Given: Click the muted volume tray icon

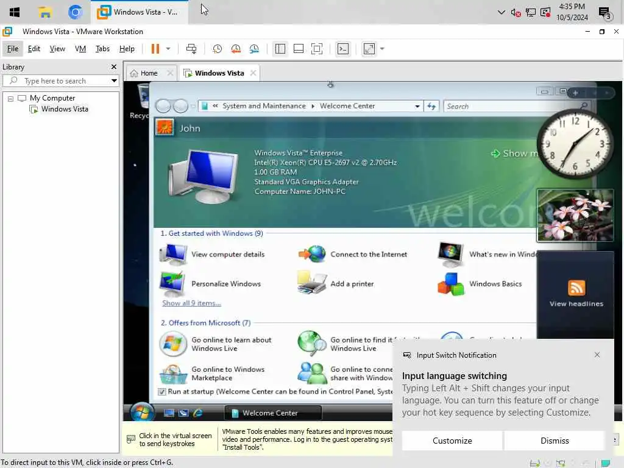Looking at the screenshot, I should pos(516,13).
